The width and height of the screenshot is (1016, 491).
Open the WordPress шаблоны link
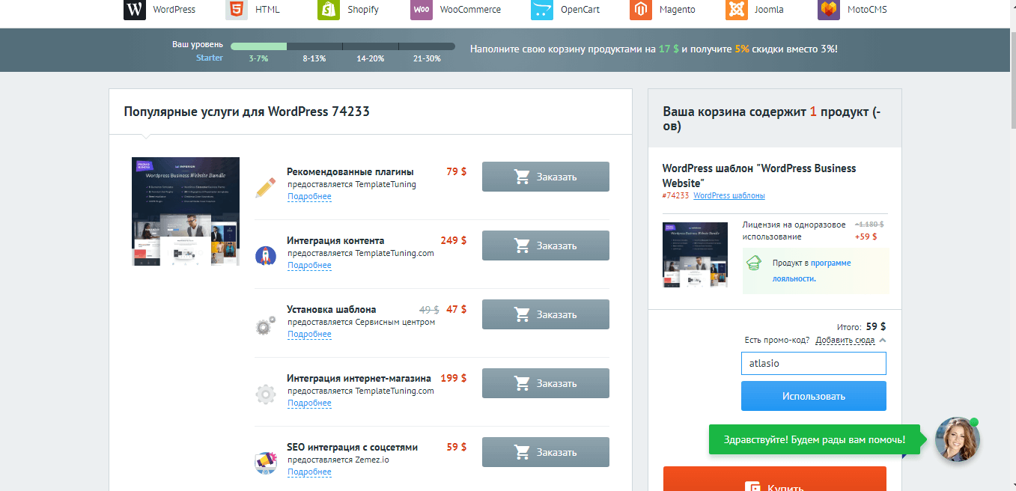[x=728, y=196]
